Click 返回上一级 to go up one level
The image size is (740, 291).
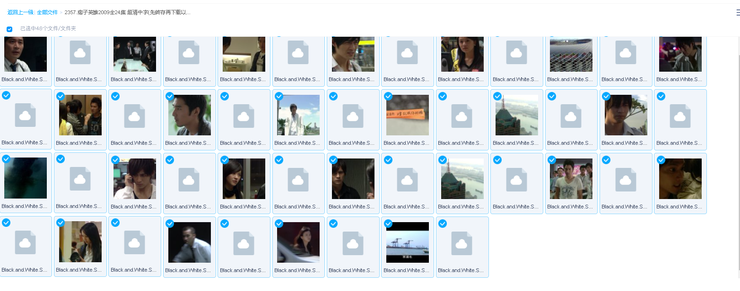pos(20,13)
